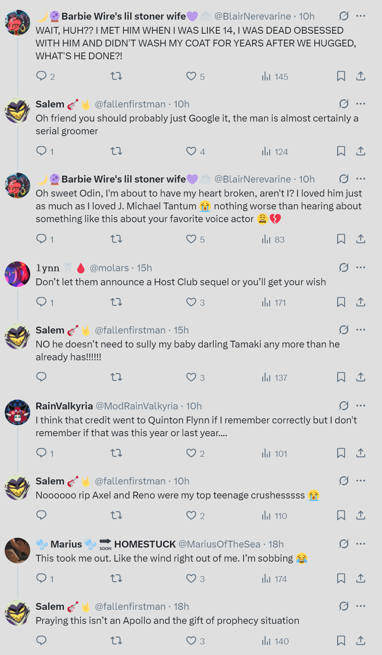Bookmark lynn's Host Club sequel tweet
The width and height of the screenshot is (382, 655).
point(341,302)
